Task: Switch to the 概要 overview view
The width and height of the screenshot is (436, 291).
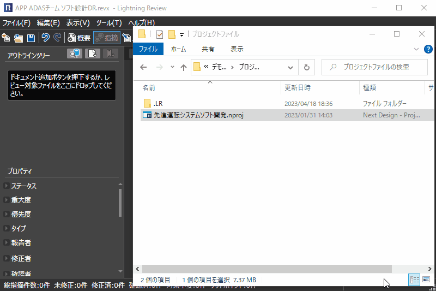Action: coord(79,38)
